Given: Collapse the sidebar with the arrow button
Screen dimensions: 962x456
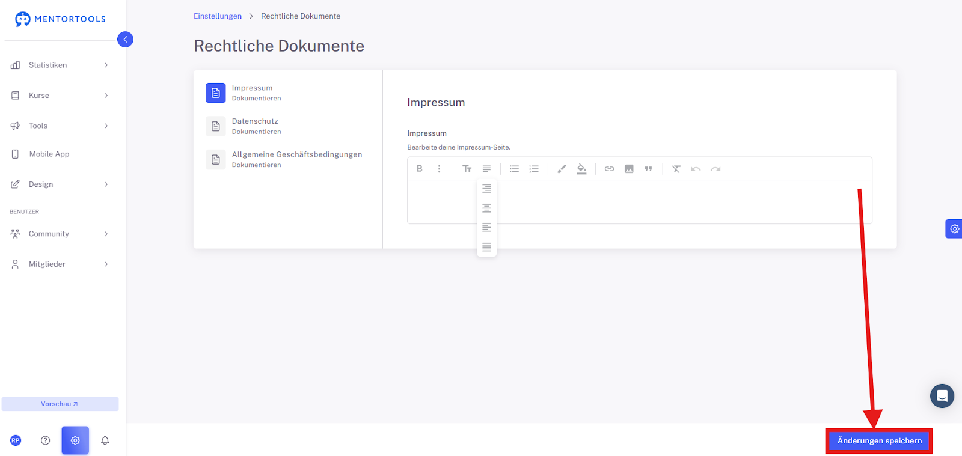Looking at the screenshot, I should point(125,39).
